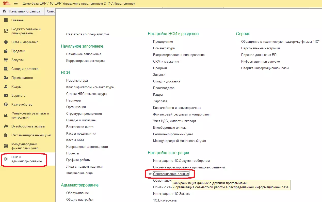
Task: Open Физические лица link
Action: tap(79, 173)
